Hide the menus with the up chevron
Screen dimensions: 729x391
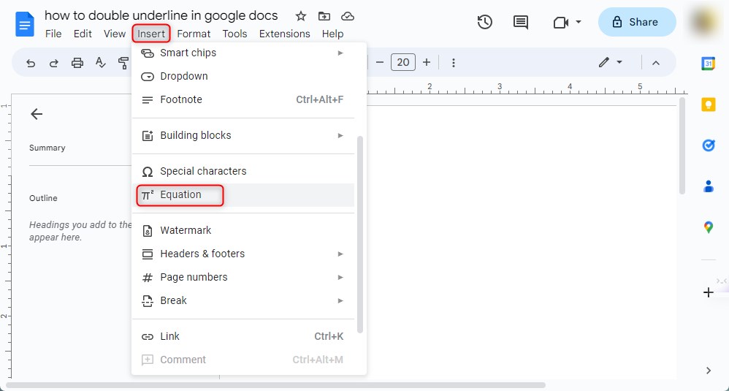(655, 63)
